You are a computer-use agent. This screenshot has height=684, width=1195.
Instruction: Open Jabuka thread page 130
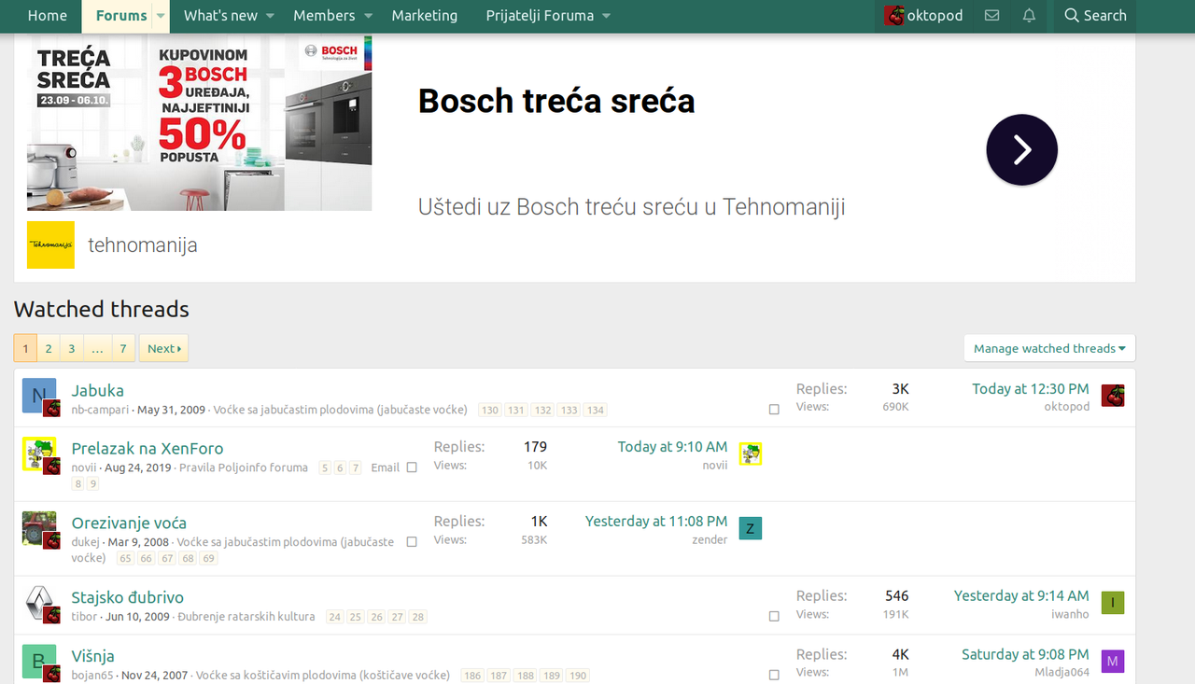point(490,410)
